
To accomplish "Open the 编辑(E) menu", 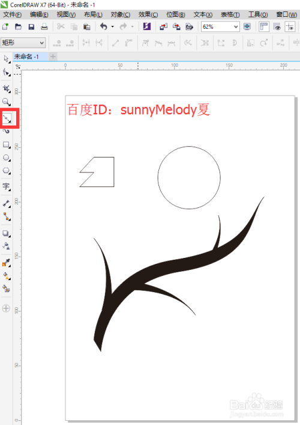I will [x=39, y=14].
